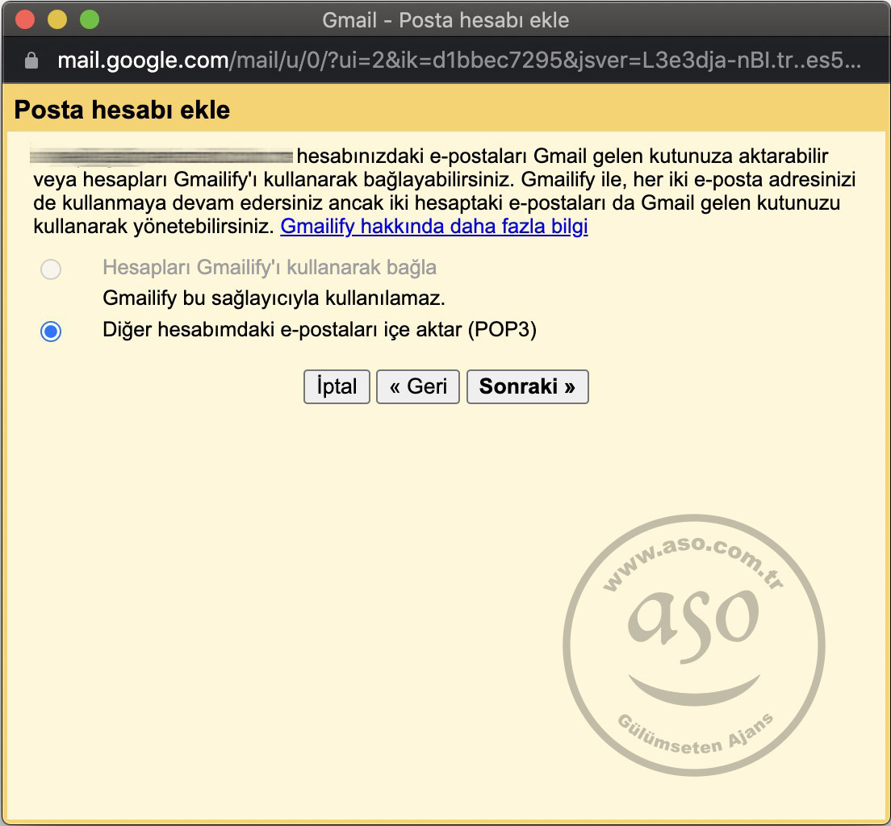Close the window with the red button

click(x=25, y=20)
